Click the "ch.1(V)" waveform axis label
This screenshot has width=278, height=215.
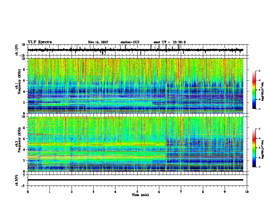click(x=17, y=50)
